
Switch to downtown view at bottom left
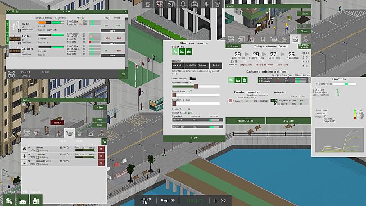[x=37, y=200]
